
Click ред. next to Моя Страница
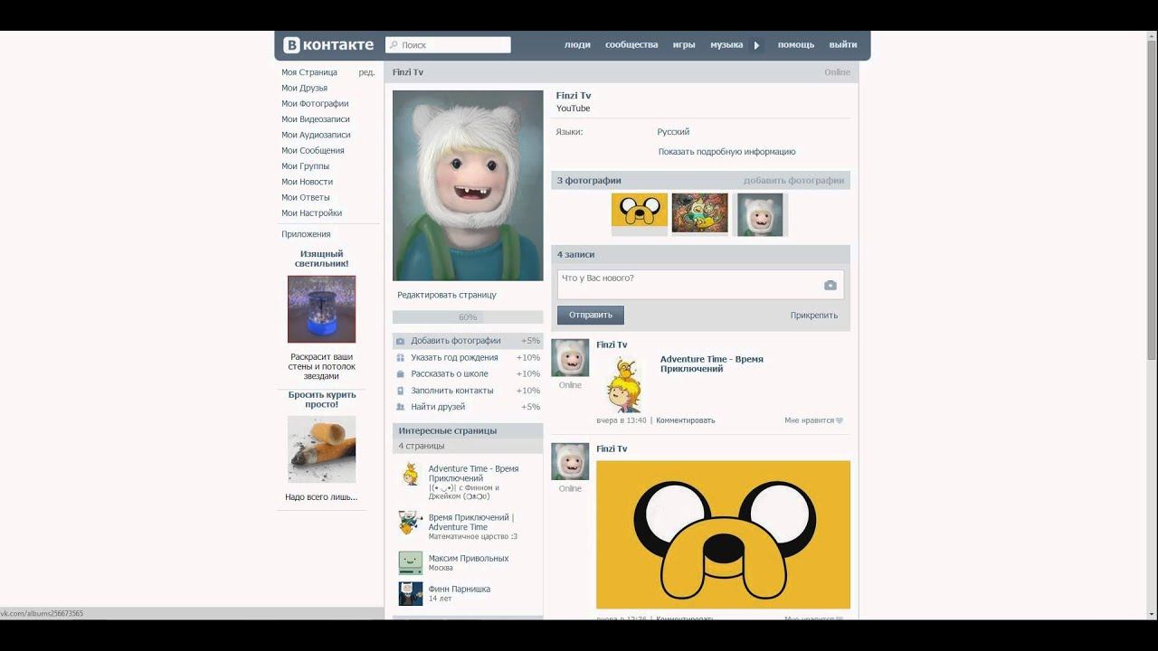366,72
